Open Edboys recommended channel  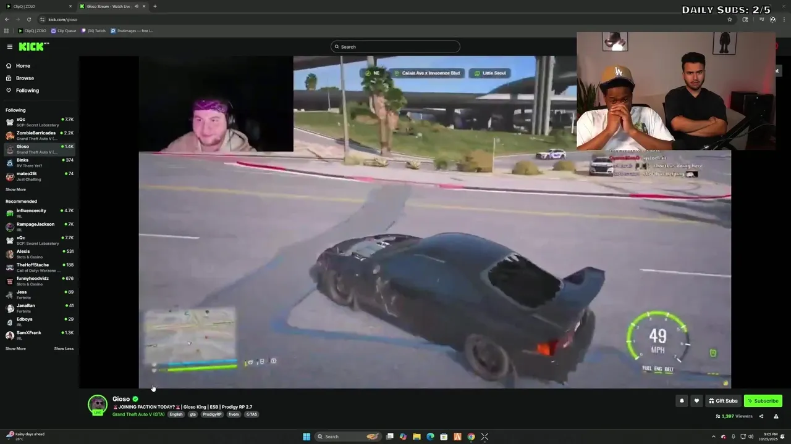pyautogui.click(x=40, y=322)
